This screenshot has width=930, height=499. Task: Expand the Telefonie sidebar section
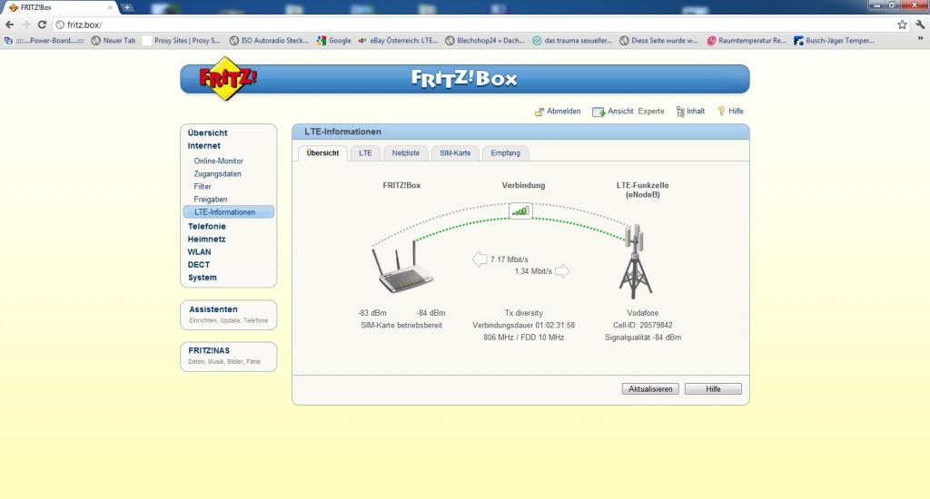pos(207,227)
